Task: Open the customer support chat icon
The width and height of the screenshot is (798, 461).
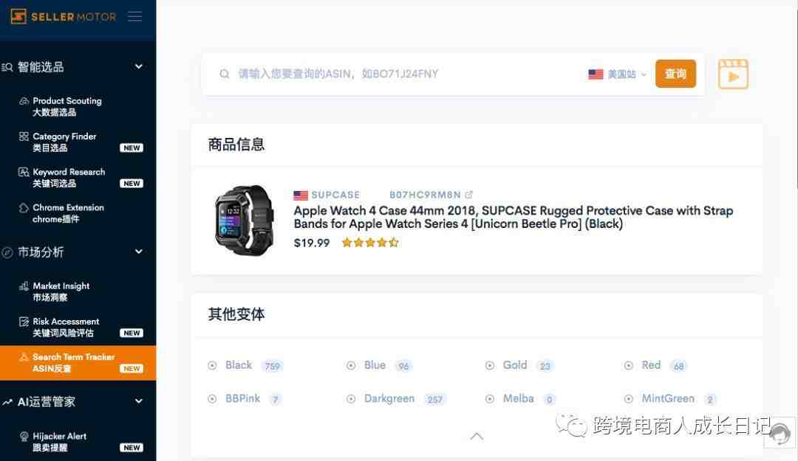Action: [780, 434]
